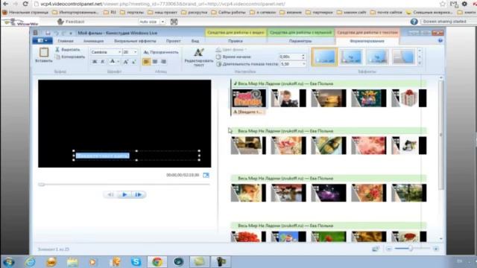477x268 pixels.
Task: Set text alignment to right
Action: click(x=163, y=62)
